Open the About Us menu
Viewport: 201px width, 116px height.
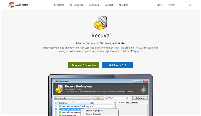pyautogui.click(x=124, y=5)
